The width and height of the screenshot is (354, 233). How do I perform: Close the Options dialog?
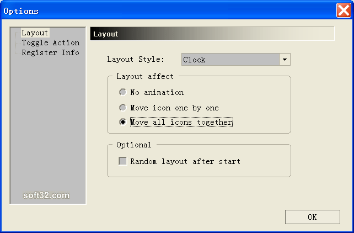(x=343, y=10)
